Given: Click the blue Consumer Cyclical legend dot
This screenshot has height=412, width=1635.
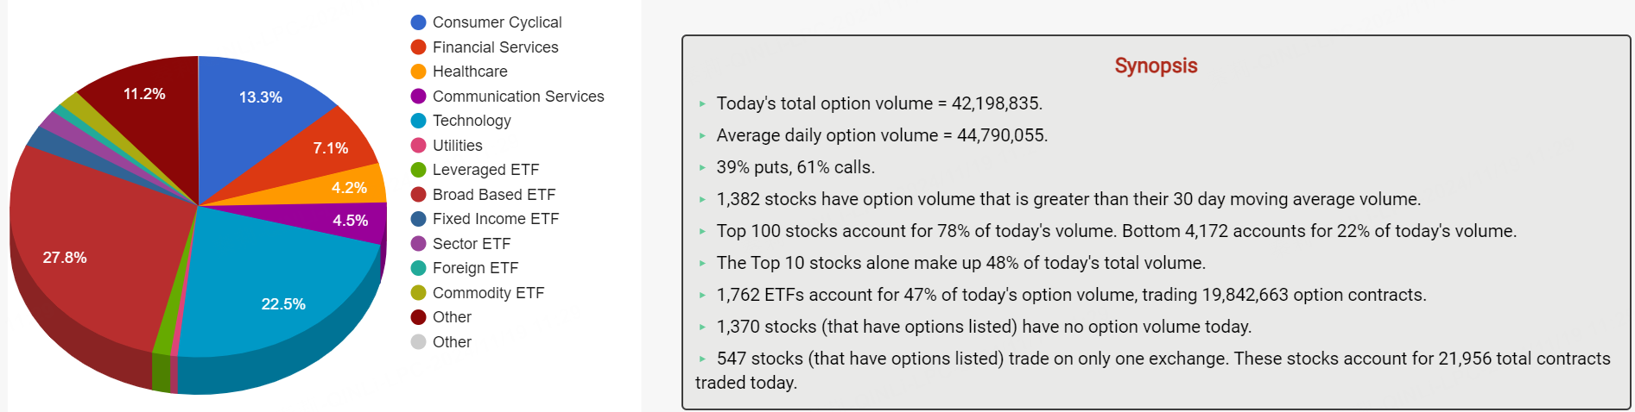Looking at the screenshot, I should point(419,22).
